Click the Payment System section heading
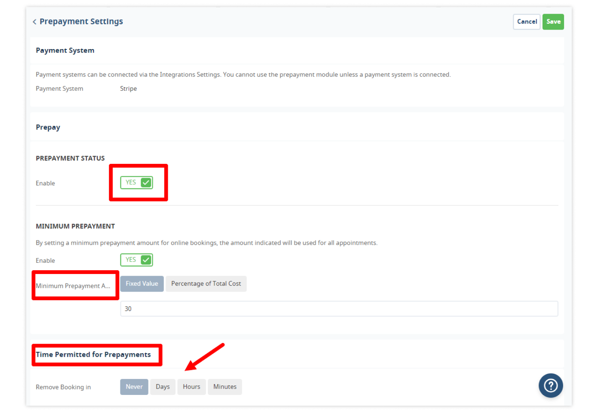598x413 pixels. pos(65,50)
